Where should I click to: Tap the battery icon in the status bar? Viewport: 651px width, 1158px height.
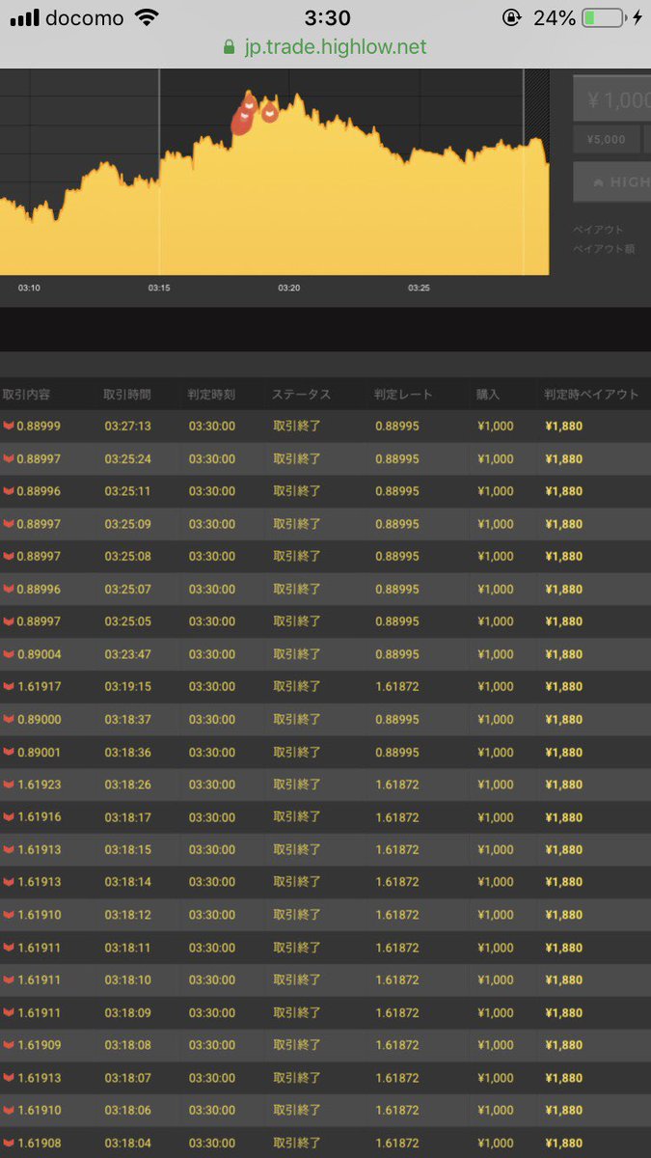[603, 17]
